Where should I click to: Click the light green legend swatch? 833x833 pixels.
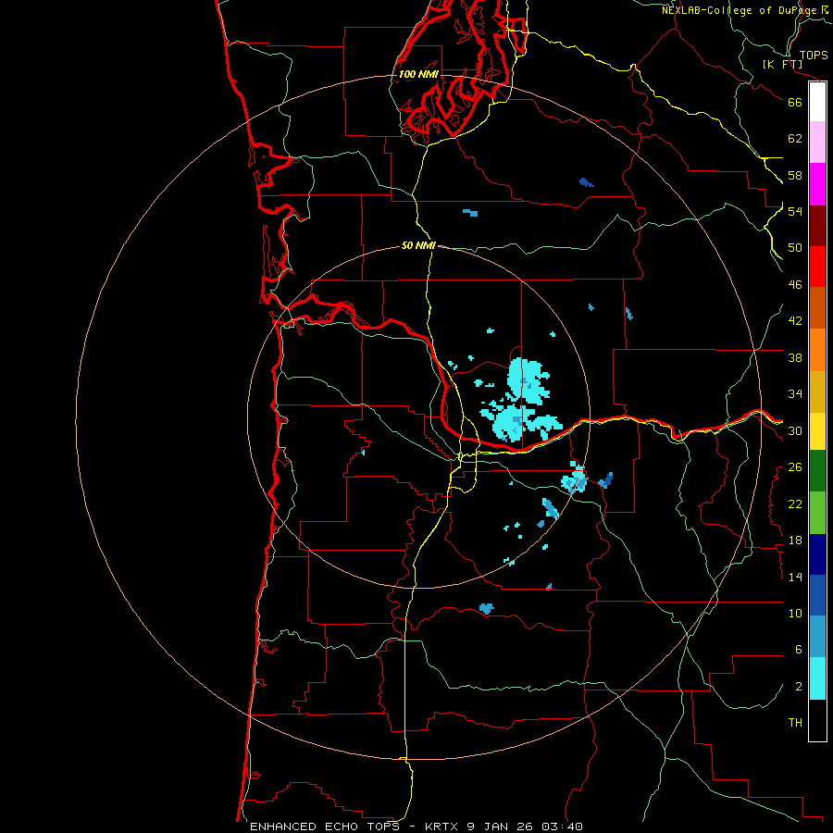coord(817,513)
